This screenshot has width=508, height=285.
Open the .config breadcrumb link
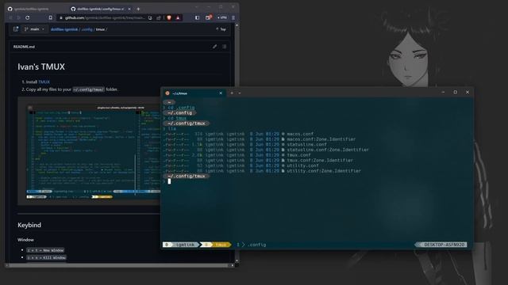click(87, 29)
